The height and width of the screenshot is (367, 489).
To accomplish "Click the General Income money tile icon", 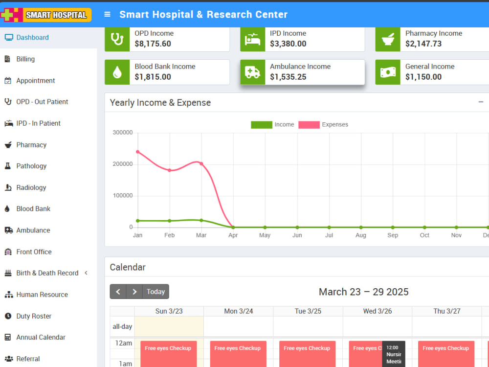I will pyautogui.click(x=388, y=72).
